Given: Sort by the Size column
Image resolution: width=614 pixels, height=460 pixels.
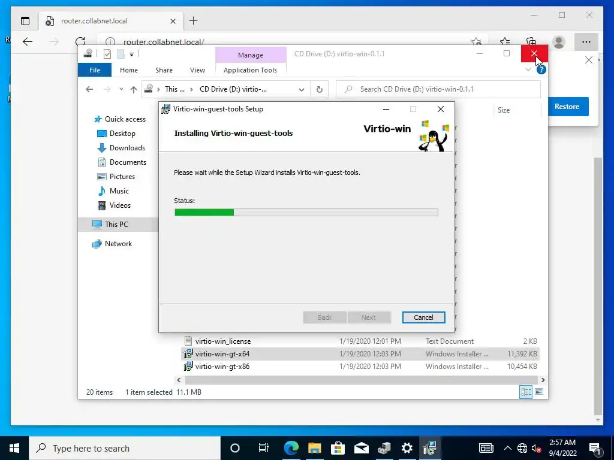Looking at the screenshot, I should 504,110.
